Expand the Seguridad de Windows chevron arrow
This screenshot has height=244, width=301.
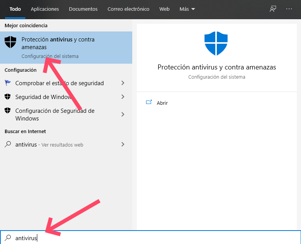click(123, 97)
